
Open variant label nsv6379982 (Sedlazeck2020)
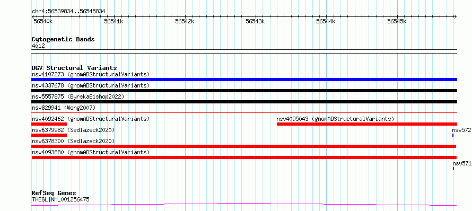(73, 130)
